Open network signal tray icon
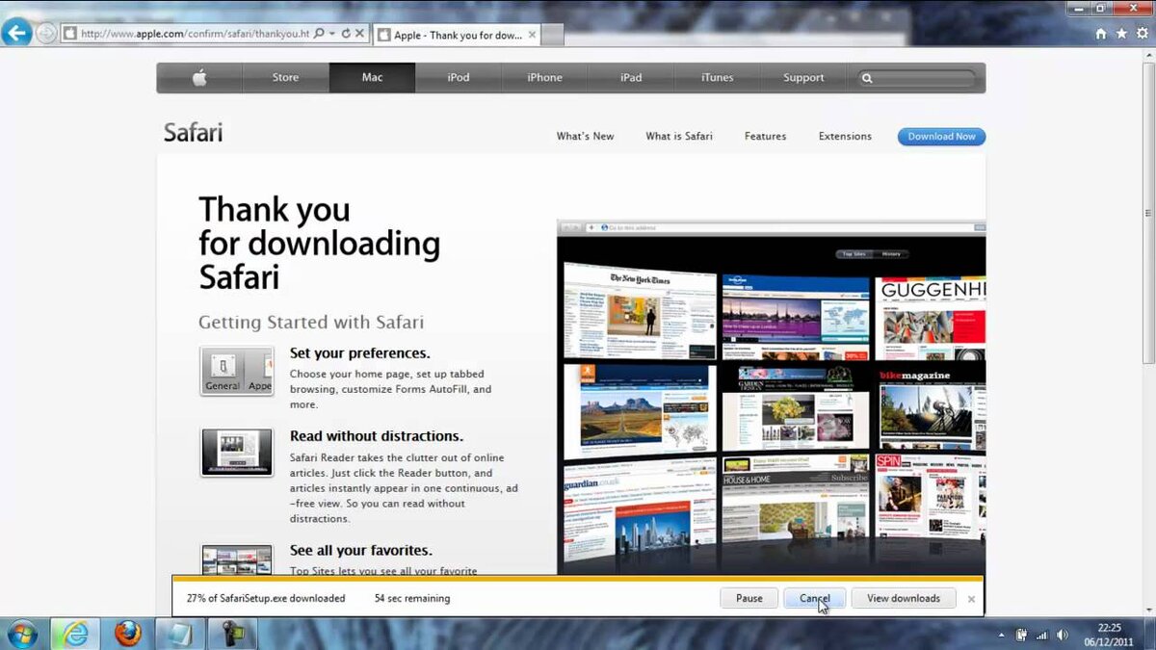 pyautogui.click(x=1041, y=636)
